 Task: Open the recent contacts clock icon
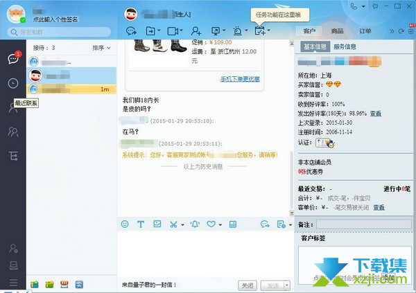point(13,83)
